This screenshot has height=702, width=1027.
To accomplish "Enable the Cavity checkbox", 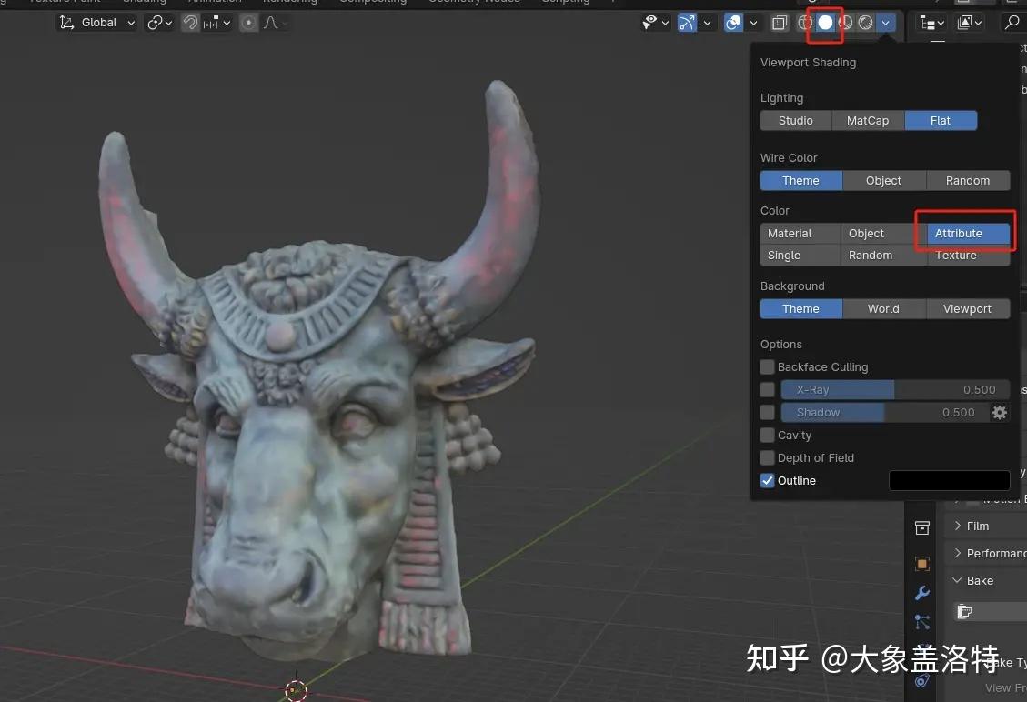I will 767,435.
